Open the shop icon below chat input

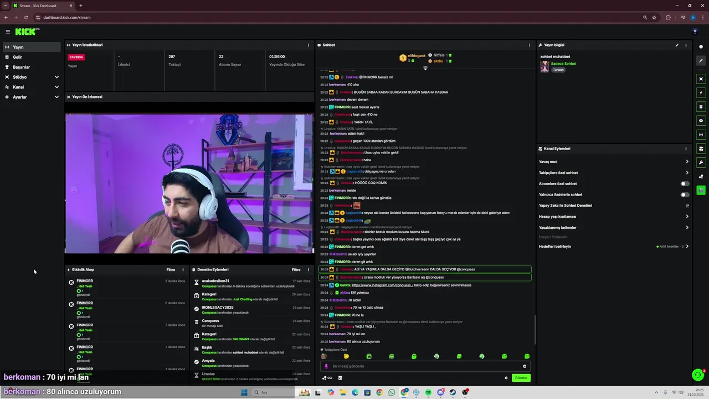click(340, 378)
